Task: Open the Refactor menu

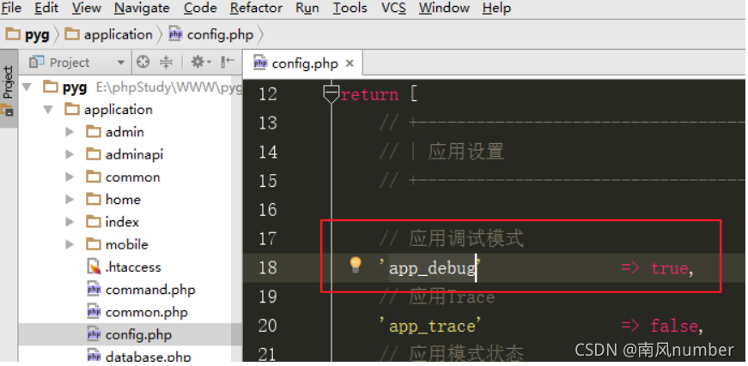Action: pyautogui.click(x=256, y=8)
